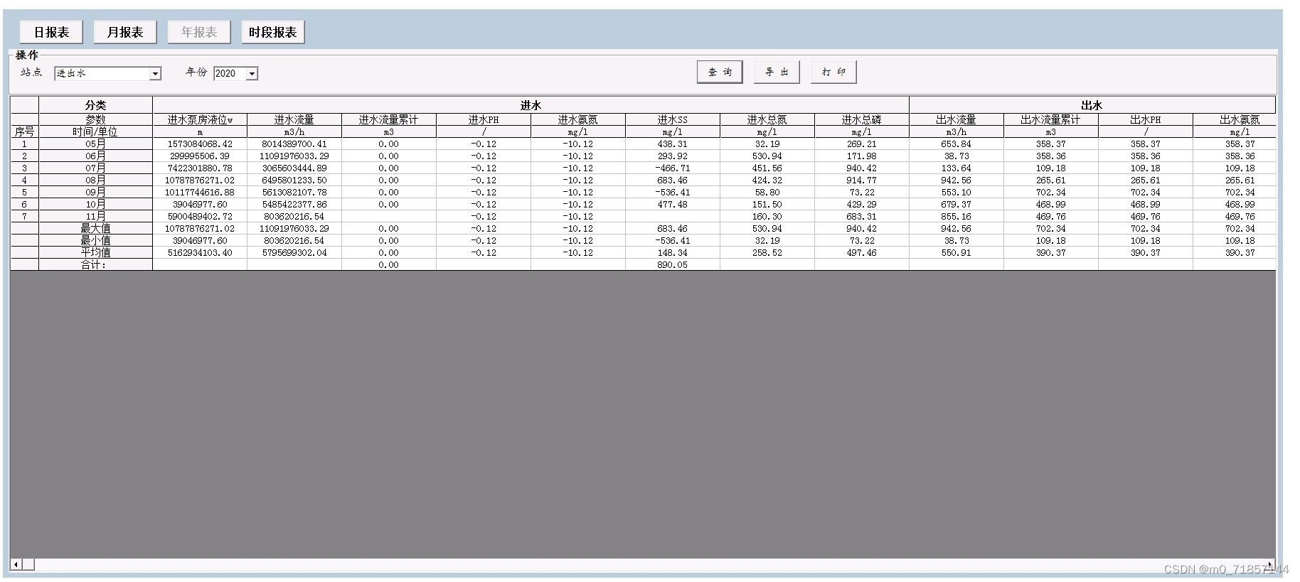
Task: Click the 出水流量 average 550.91
Action: click(957, 253)
